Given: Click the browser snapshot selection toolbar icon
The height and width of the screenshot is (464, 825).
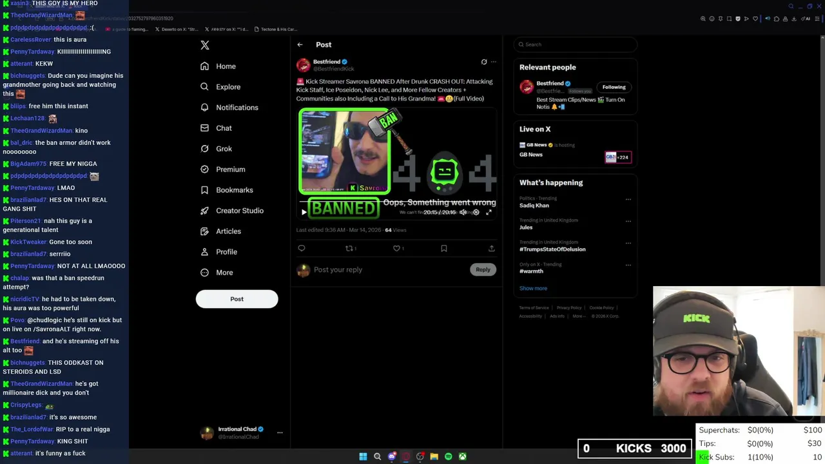Looking at the screenshot, I should (x=729, y=19).
